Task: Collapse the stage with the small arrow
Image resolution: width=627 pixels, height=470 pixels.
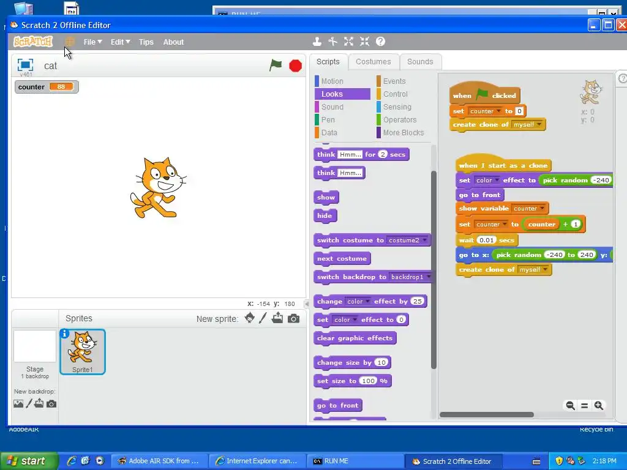Action: coord(307,304)
